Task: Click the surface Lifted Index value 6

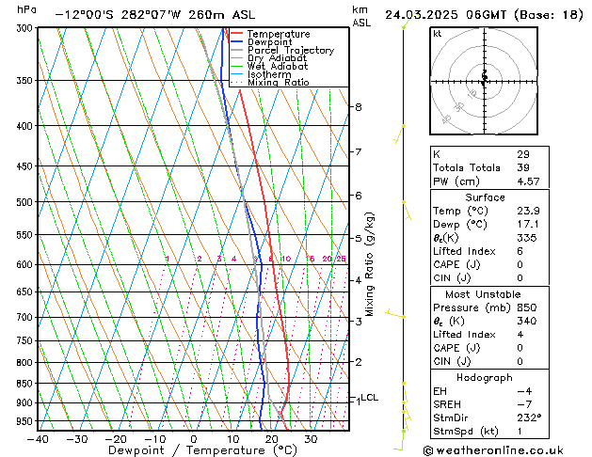Action: coord(520,251)
